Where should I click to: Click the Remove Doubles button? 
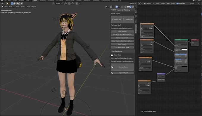tap(122, 38)
